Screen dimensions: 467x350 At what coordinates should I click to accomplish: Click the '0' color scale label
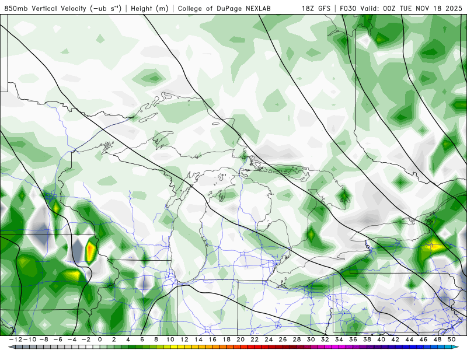100,339
